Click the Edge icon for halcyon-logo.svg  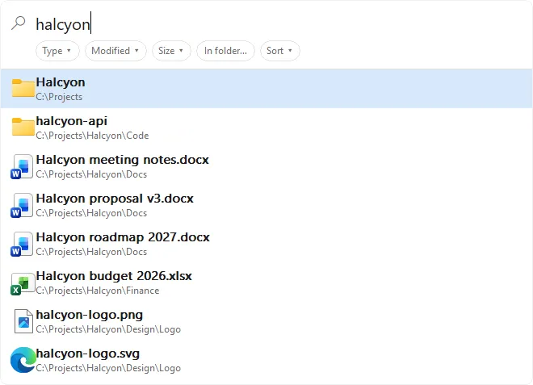click(x=23, y=360)
